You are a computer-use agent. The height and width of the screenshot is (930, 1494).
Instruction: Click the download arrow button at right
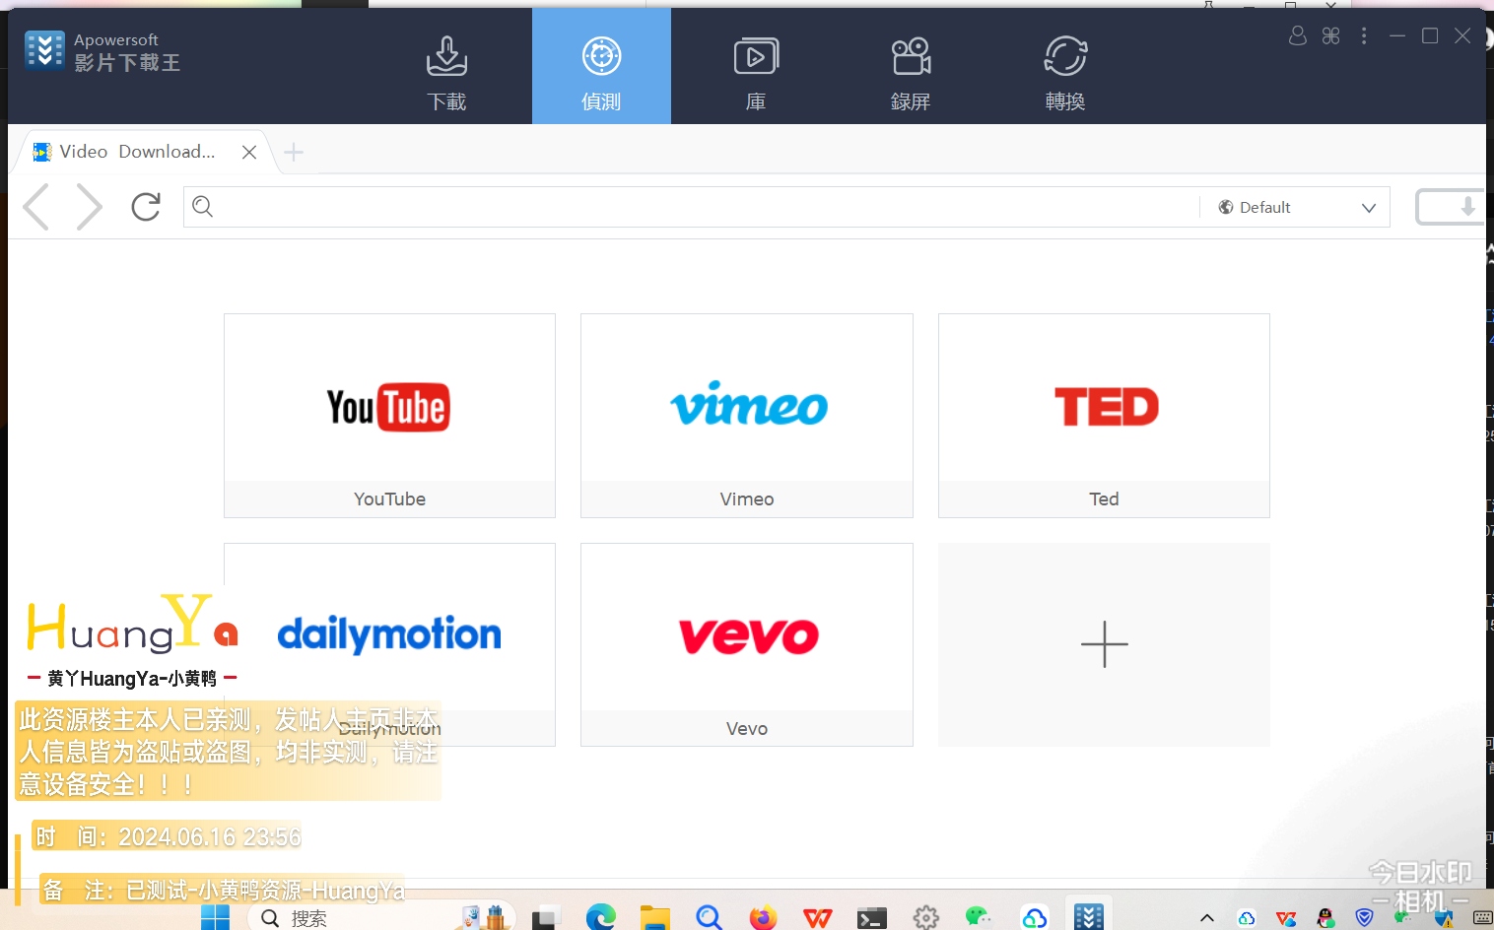[x=1451, y=207]
